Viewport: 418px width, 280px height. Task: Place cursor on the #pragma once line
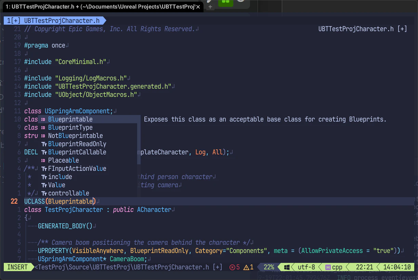(x=45, y=45)
